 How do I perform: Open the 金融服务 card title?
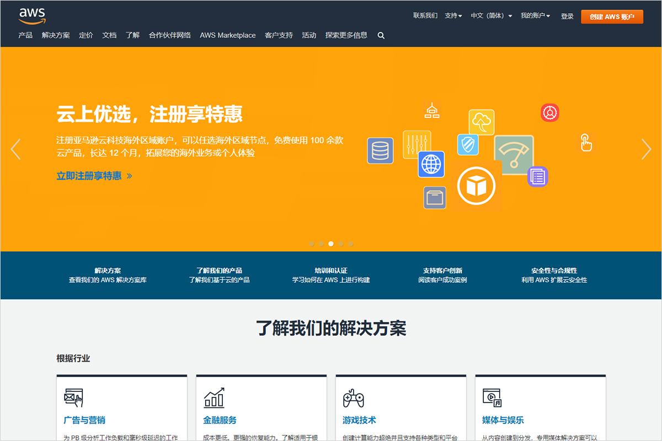point(220,420)
